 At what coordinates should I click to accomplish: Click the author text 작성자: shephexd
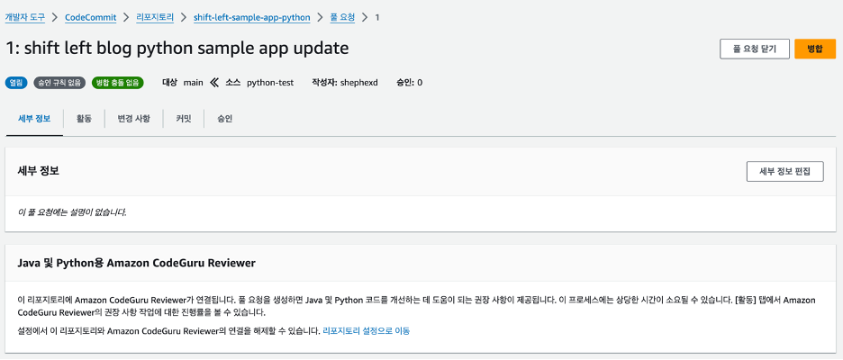(345, 83)
